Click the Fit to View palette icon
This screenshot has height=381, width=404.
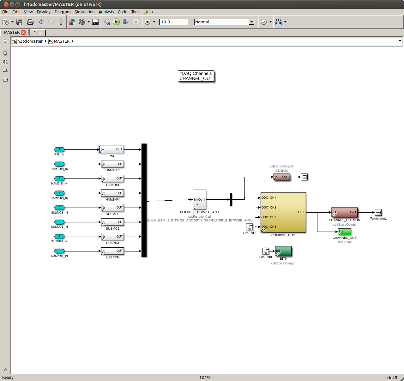click(x=5, y=62)
